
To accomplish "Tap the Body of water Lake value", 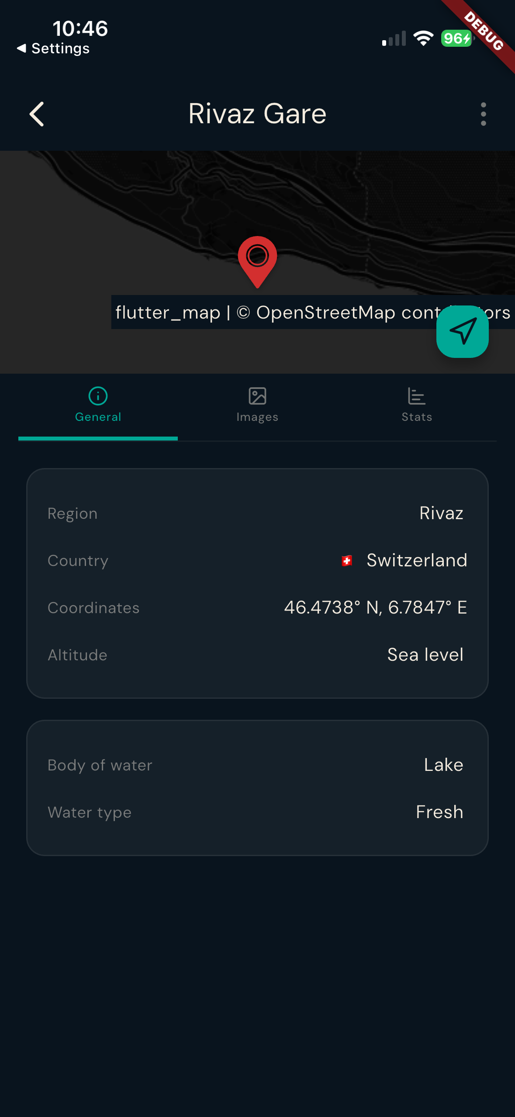I will click(x=443, y=765).
